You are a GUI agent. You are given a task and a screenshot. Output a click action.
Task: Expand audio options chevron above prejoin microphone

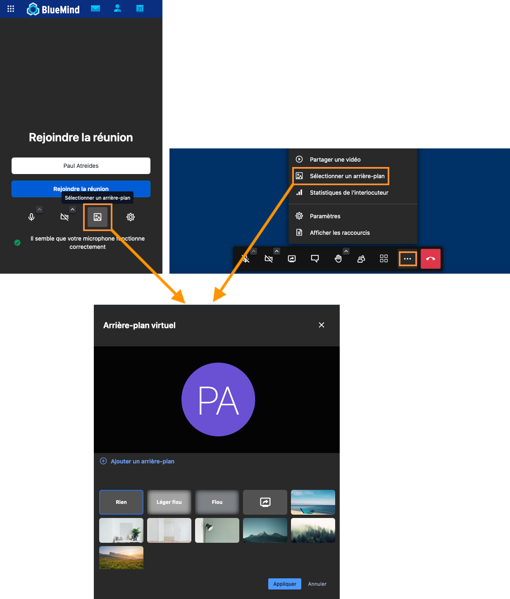(x=39, y=210)
